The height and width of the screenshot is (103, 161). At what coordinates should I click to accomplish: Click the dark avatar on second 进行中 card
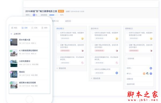point(117,51)
